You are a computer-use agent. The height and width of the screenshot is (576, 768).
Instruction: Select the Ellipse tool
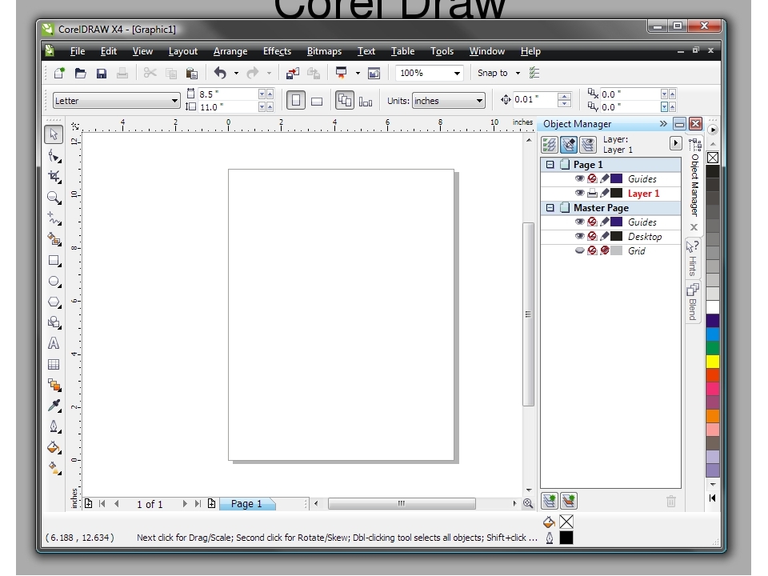click(54, 282)
